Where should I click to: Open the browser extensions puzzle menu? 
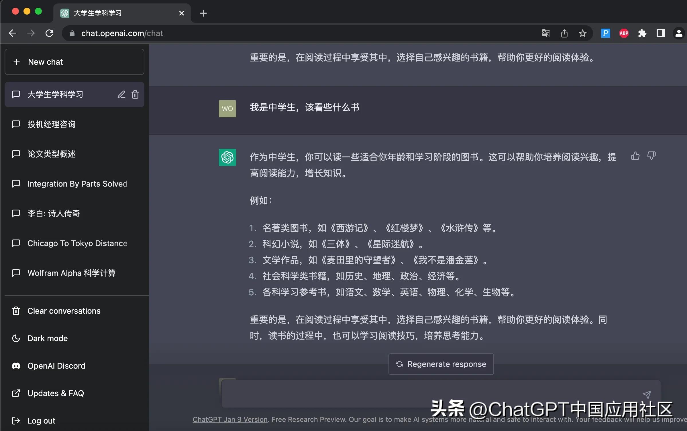pyautogui.click(x=642, y=33)
